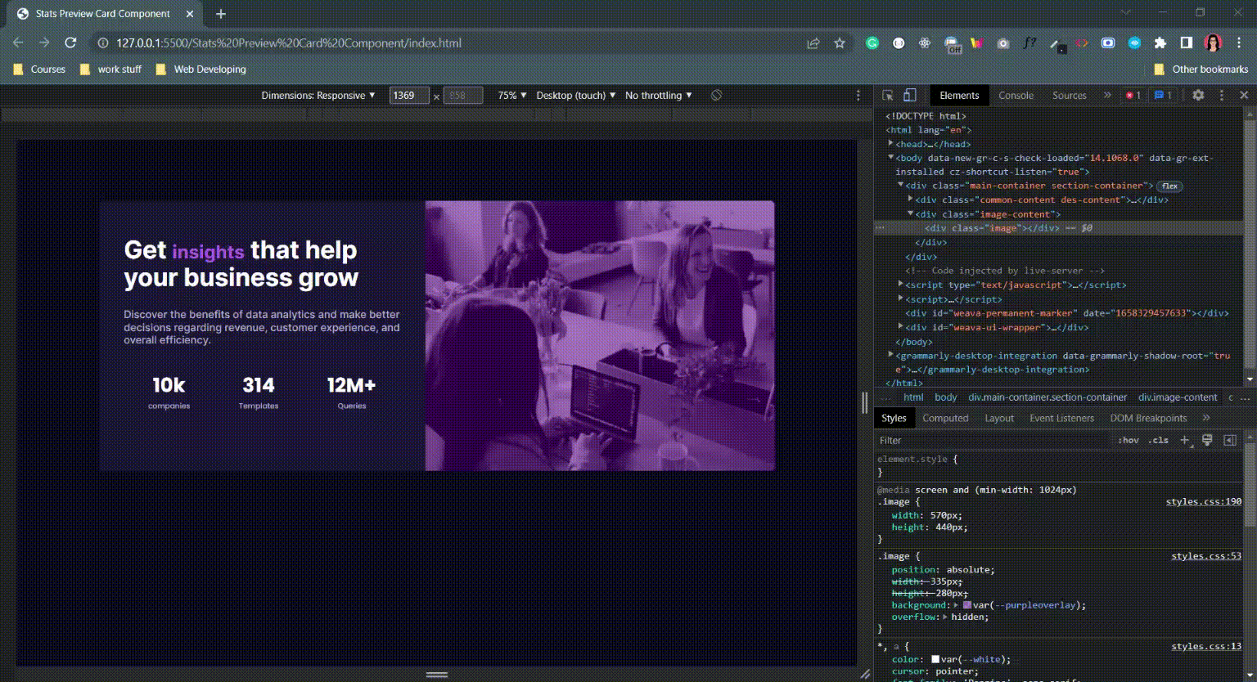The width and height of the screenshot is (1257, 682).
Task: Close the DevTools panel
Action: (x=1244, y=96)
